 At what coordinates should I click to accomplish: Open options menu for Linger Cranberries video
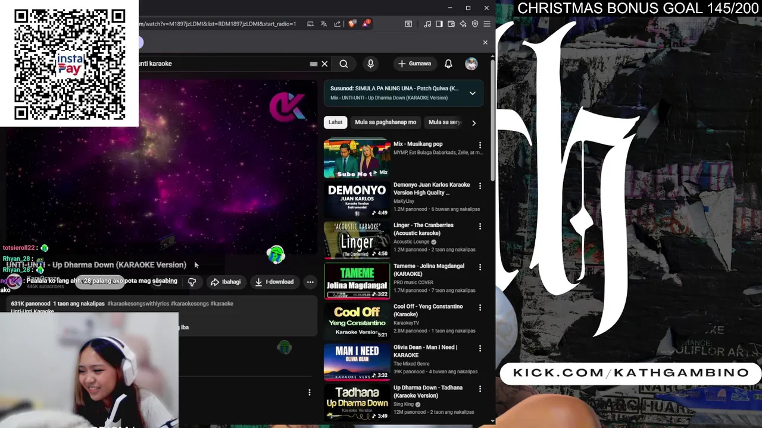[480, 226]
